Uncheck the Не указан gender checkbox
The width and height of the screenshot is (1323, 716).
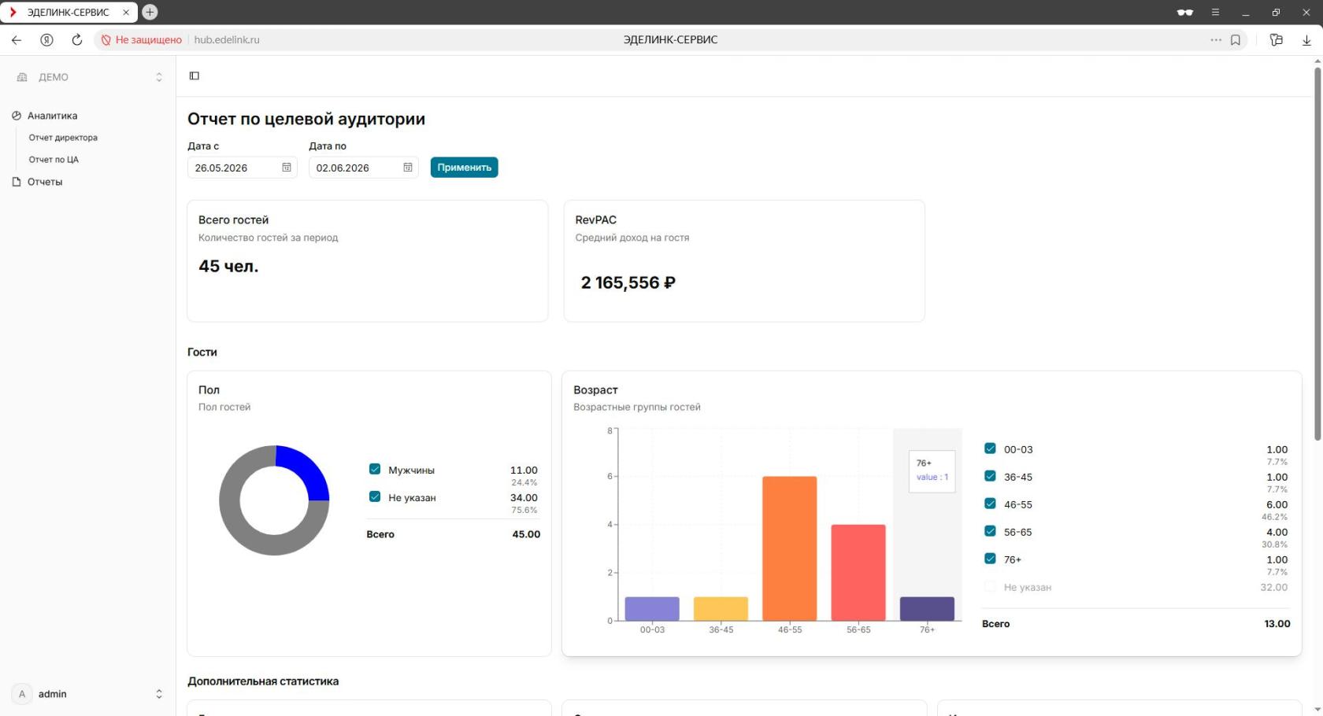point(375,496)
